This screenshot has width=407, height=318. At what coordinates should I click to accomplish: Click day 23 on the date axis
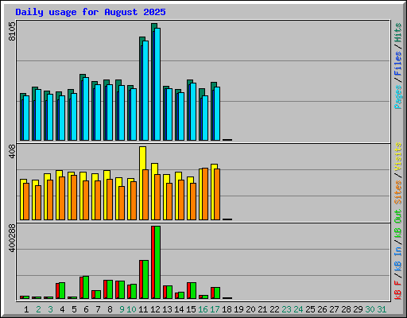[286, 309]
